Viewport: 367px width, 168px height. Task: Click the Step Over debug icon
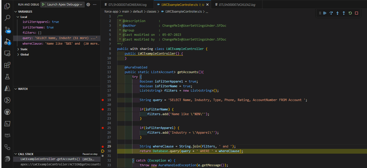331,13
